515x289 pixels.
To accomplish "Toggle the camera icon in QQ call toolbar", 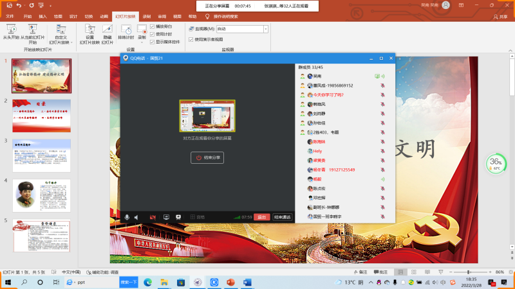I will tap(153, 217).
